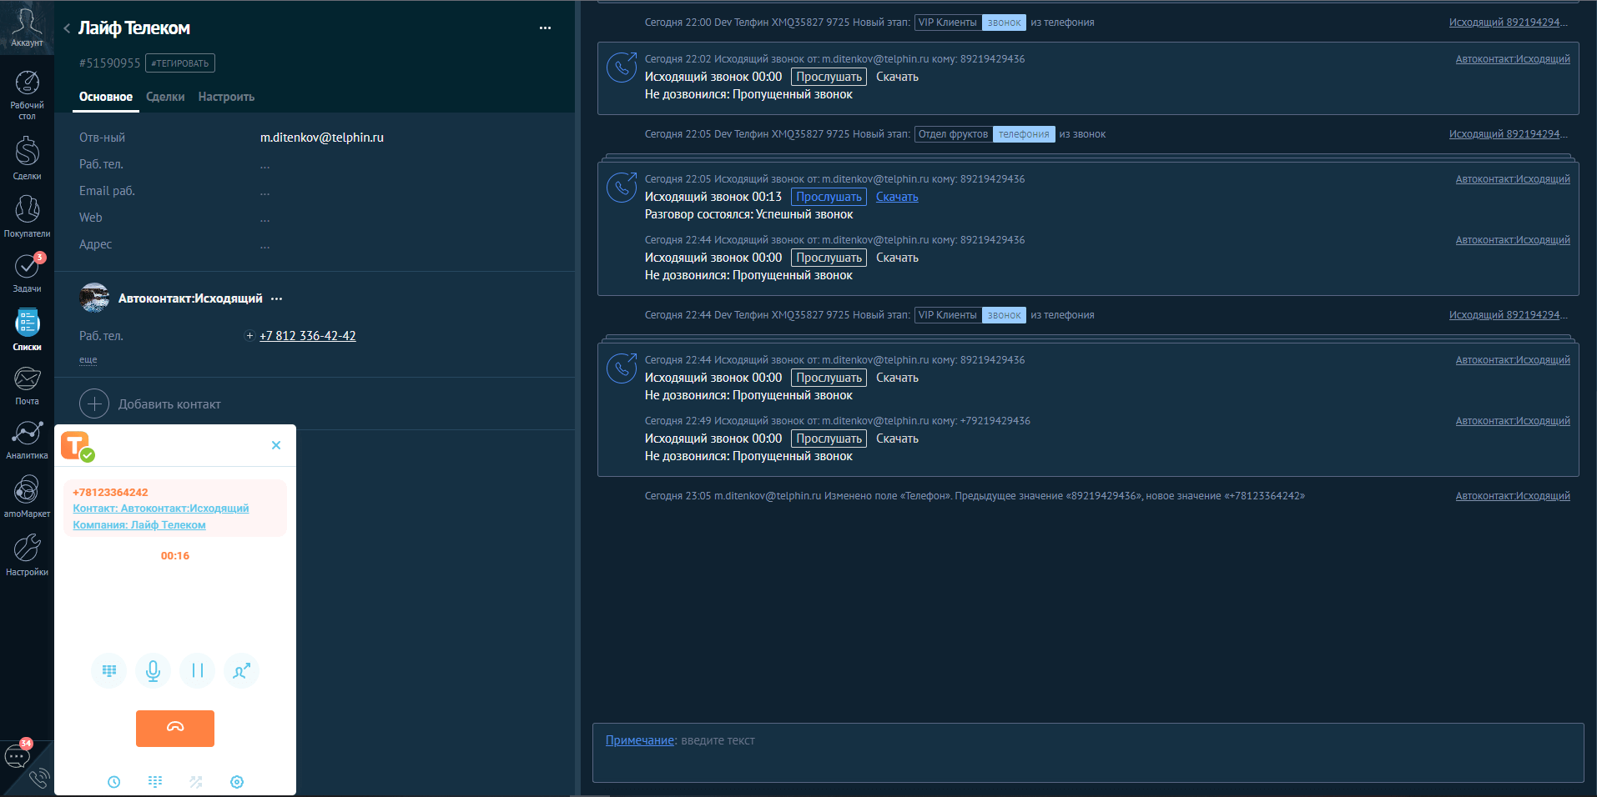Image resolution: width=1597 pixels, height=797 pixels.
Task: Open call history clock icon in softphone
Action: (114, 782)
